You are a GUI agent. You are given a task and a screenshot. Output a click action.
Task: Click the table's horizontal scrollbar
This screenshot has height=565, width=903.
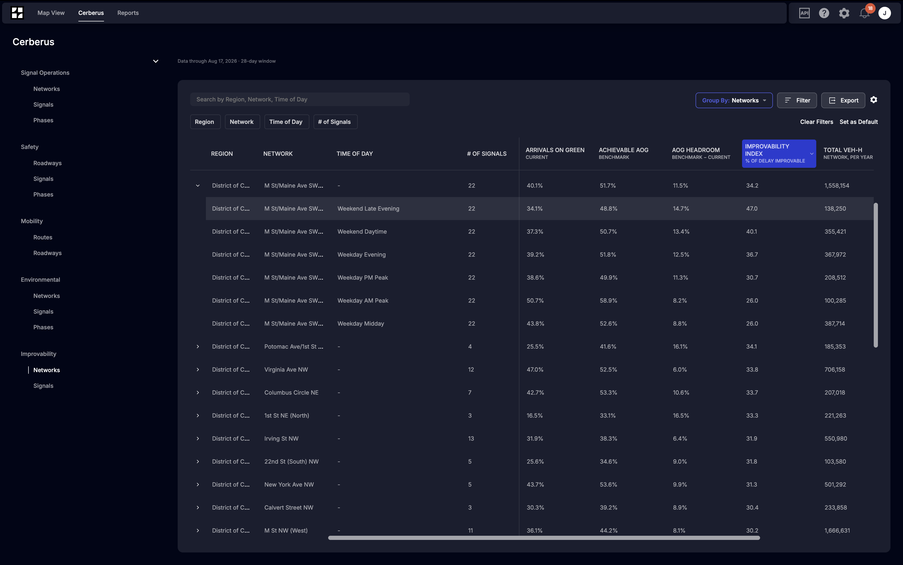coord(543,538)
